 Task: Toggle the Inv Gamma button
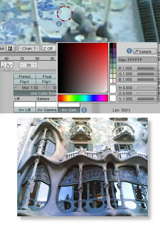[47, 110]
